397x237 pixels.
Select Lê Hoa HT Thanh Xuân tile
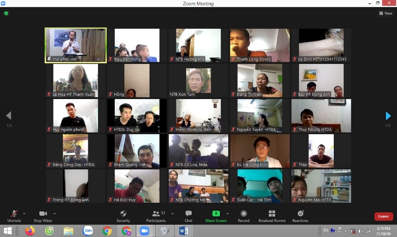76,80
